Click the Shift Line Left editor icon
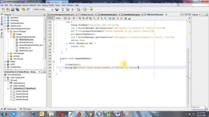 (x=110, y=18)
